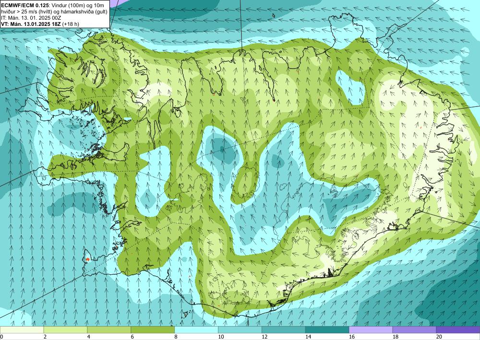Click the dark green 6–8 m/s legend swatch
Viewport: 480px width, 340px height.
point(153,330)
